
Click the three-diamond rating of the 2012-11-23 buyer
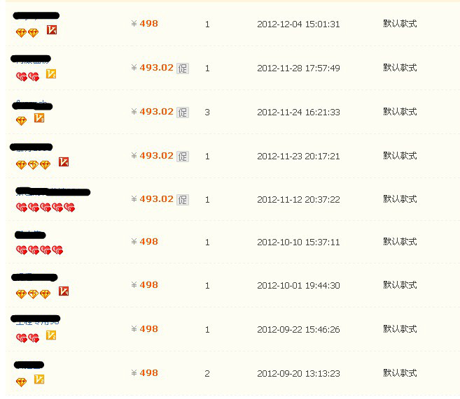(33, 165)
